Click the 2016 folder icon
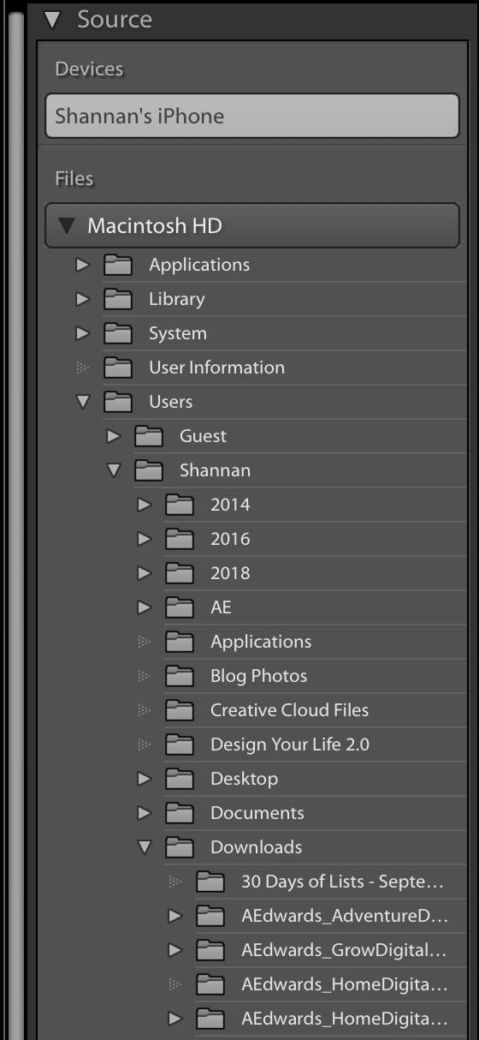Viewport: 479px width, 1040px height. point(180,539)
